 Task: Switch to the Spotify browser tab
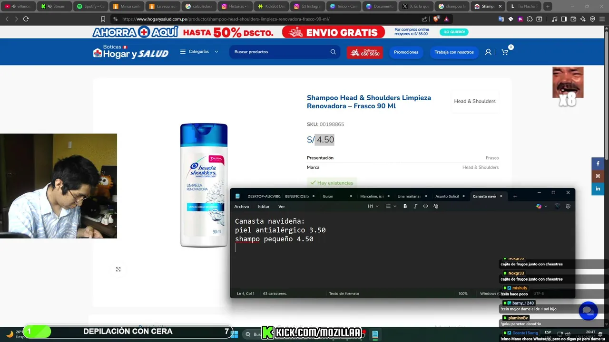coord(90,6)
